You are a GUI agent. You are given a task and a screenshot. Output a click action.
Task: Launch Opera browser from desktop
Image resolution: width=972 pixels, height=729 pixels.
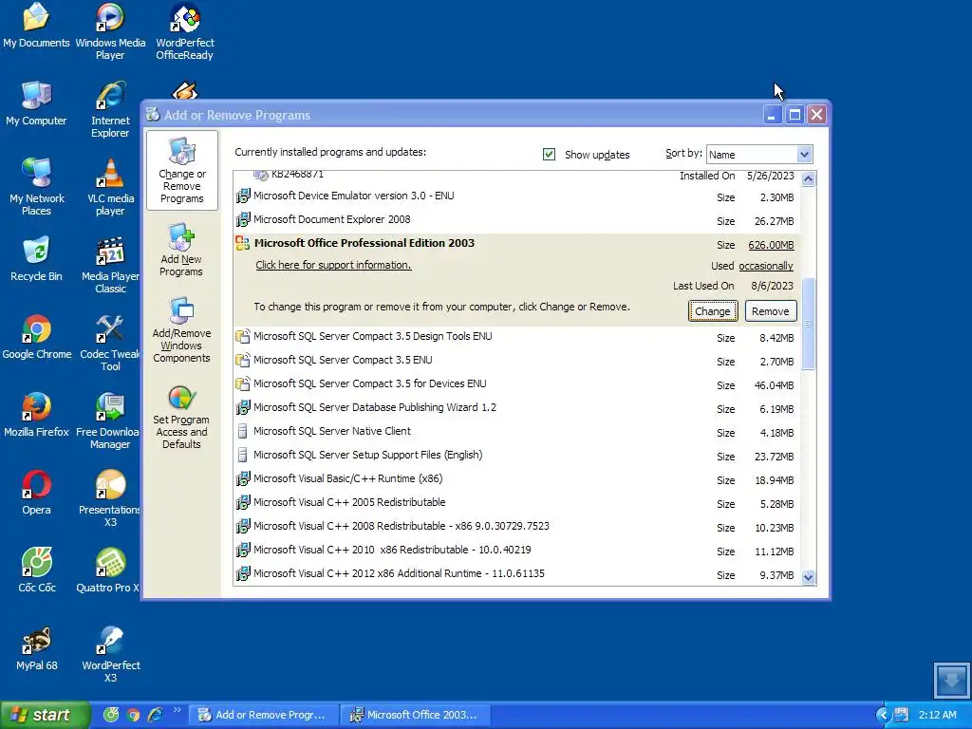point(36,494)
